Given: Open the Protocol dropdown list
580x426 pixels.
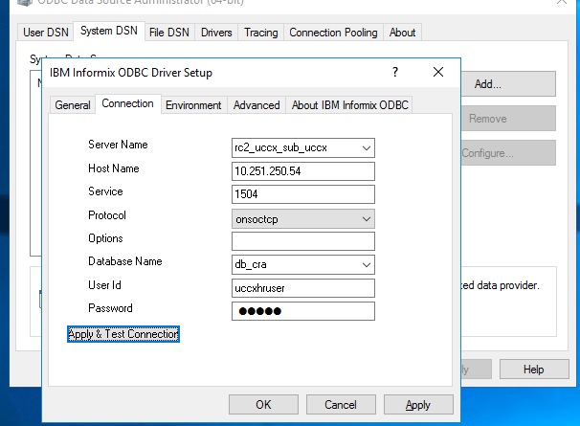Looking at the screenshot, I should tap(365, 218).
